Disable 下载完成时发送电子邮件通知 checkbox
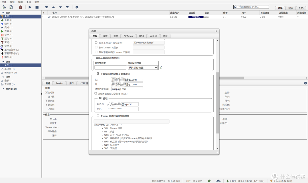 pyautogui.click(x=98, y=74)
